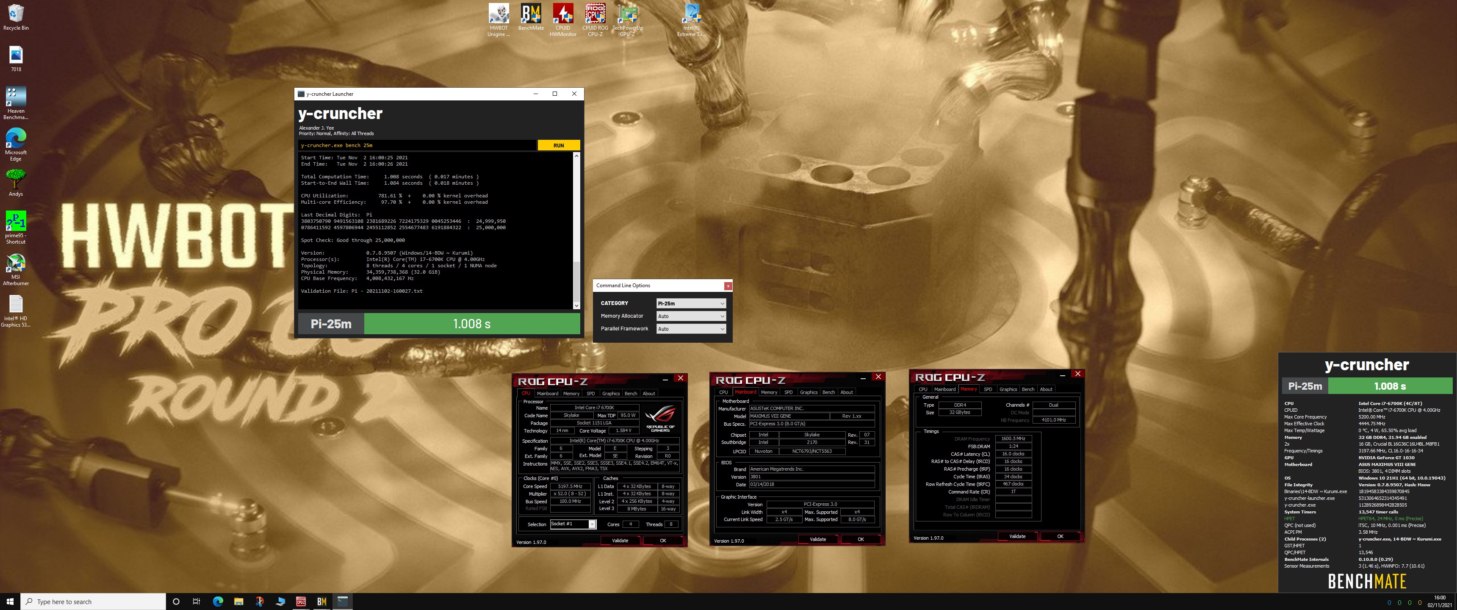Open the CATEGORY Pi-25m dropdown
The width and height of the screenshot is (1457, 610).
(x=691, y=303)
